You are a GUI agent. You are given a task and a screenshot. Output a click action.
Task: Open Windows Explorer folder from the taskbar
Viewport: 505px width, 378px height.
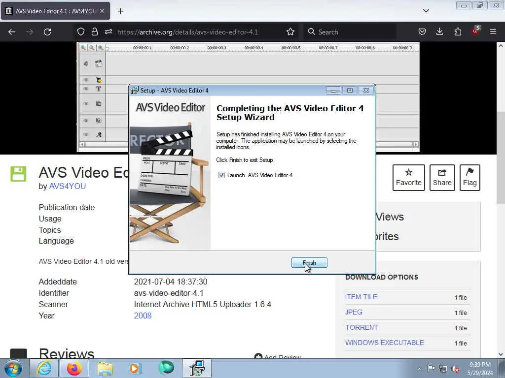105,368
